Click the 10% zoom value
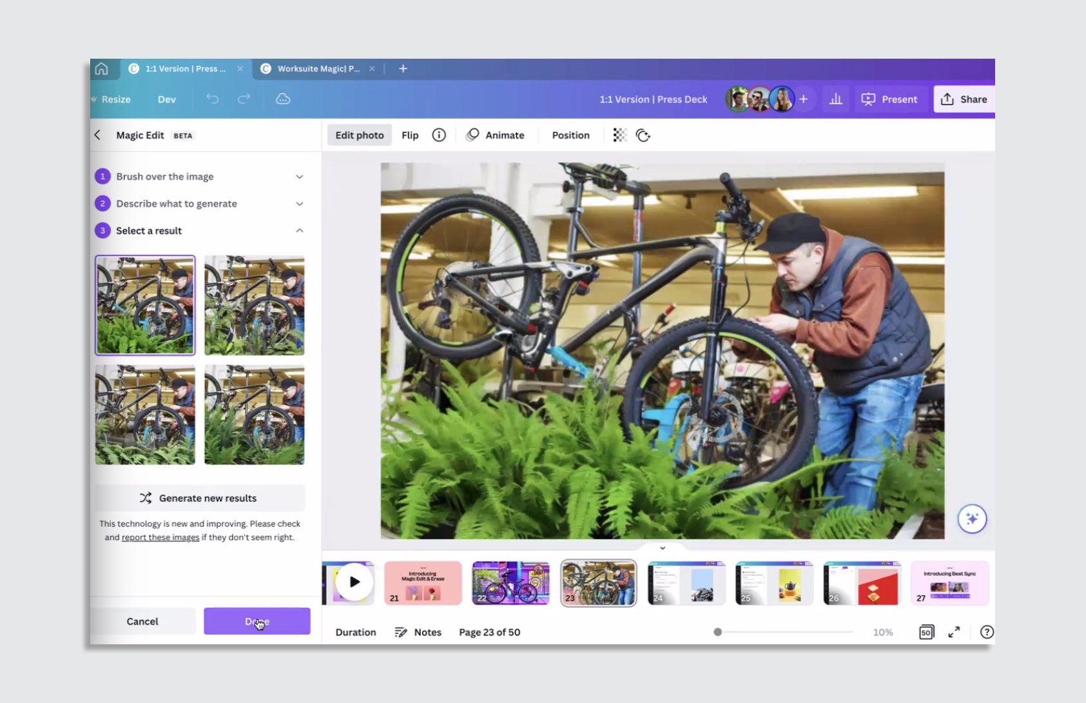1086x703 pixels. [883, 632]
